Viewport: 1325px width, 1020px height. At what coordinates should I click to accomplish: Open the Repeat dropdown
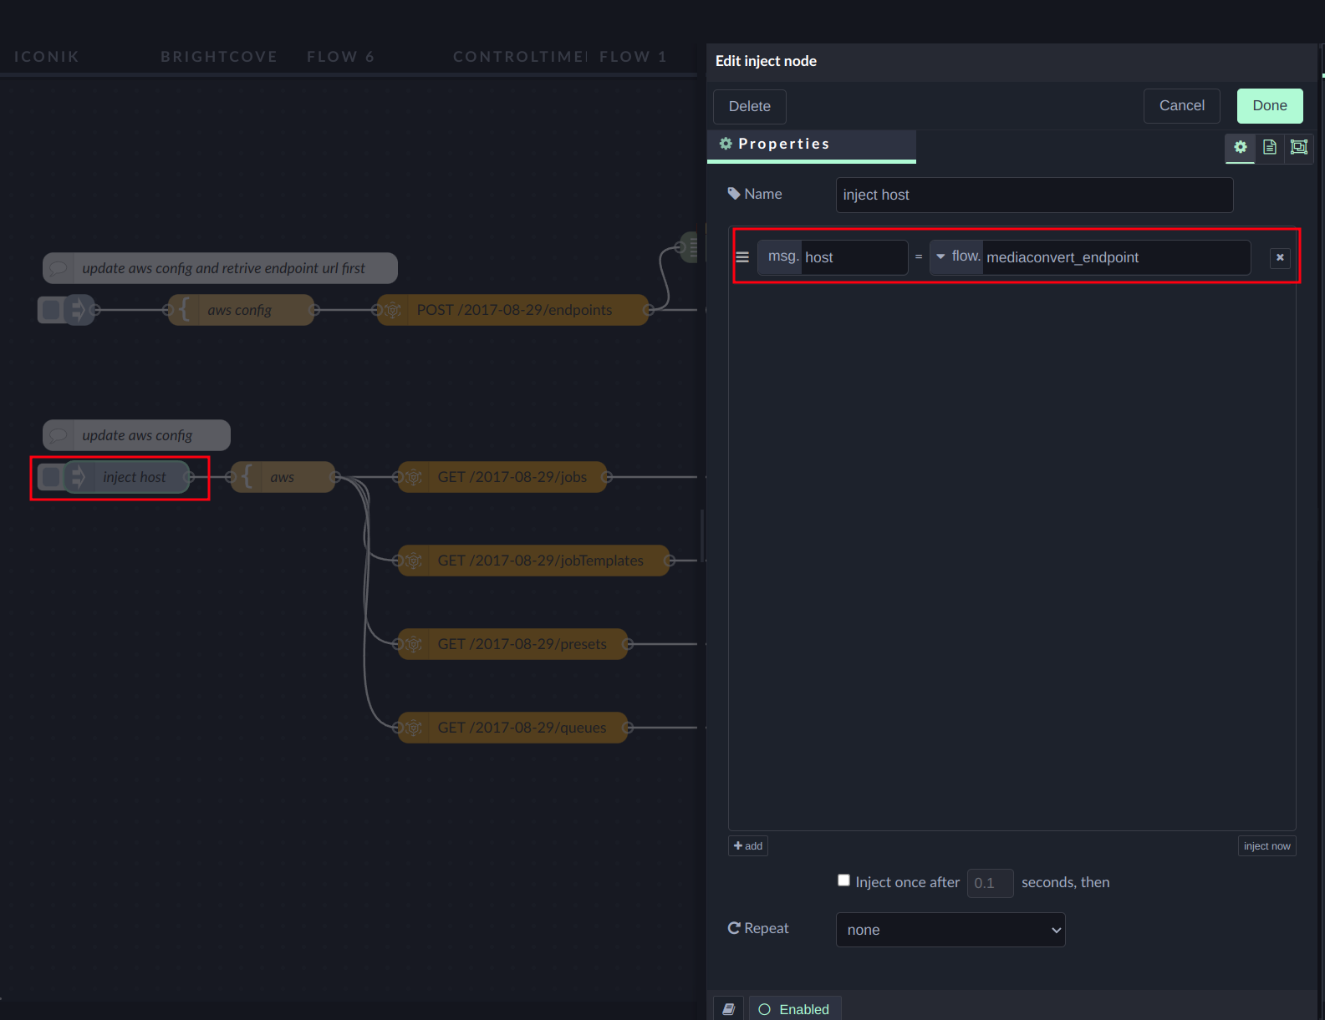pos(950,930)
